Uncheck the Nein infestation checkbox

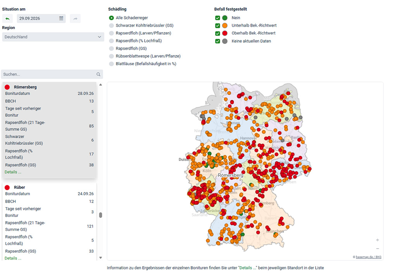pos(217,18)
